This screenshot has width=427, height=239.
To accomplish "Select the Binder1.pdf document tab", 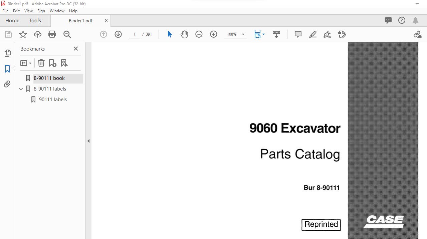I will click(80, 21).
